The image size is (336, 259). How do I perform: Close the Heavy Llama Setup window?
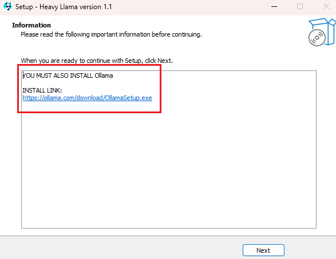(x=326, y=6)
